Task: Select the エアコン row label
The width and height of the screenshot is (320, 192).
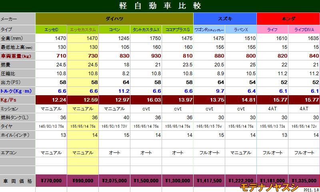Action: coord(18,153)
